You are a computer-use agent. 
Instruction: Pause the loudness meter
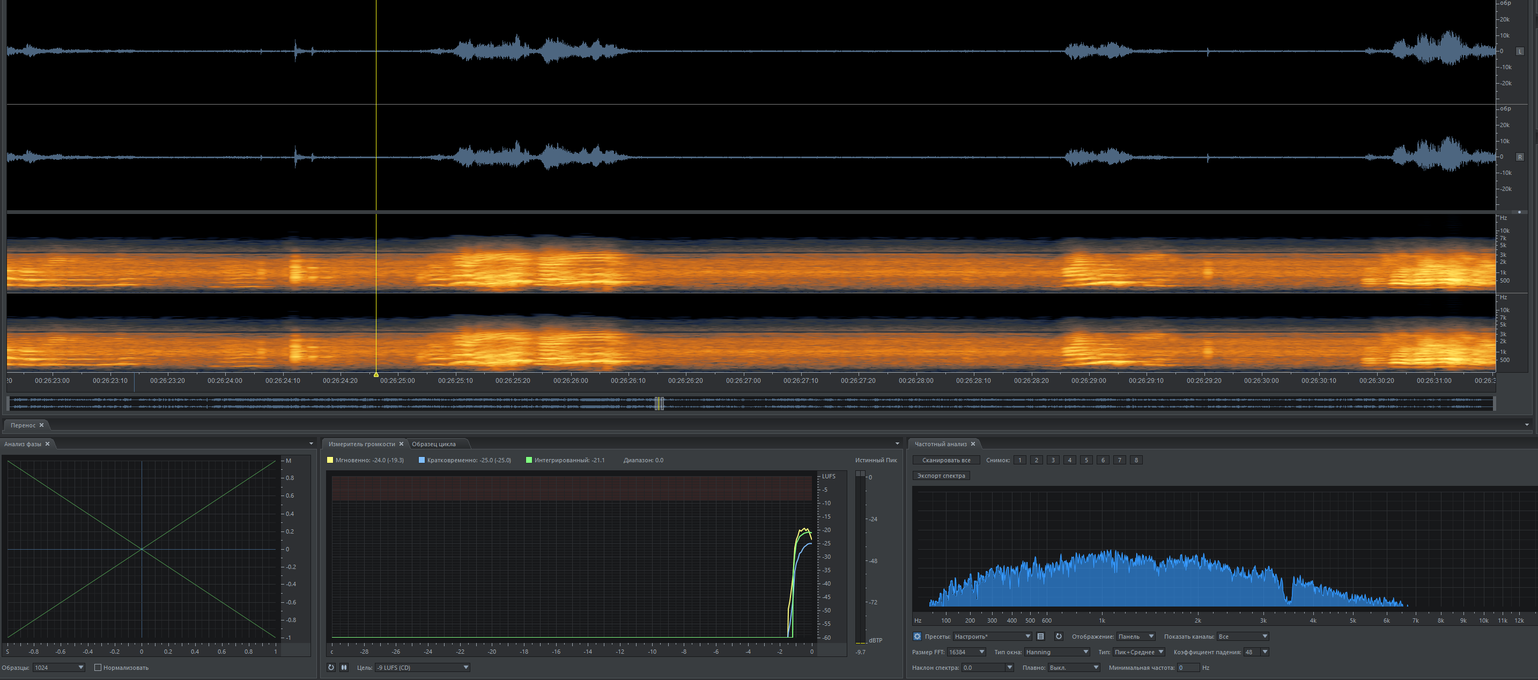click(344, 668)
